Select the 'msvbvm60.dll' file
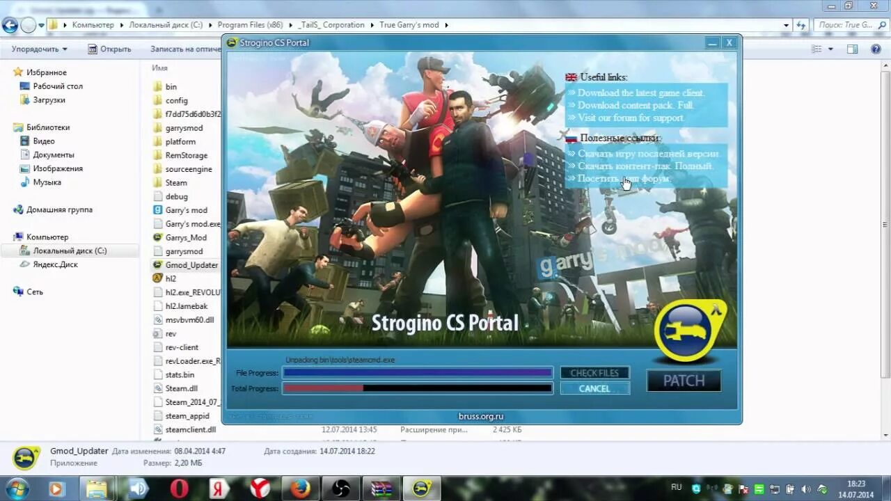The width and height of the screenshot is (891, 501). click(x=189, y=320)
